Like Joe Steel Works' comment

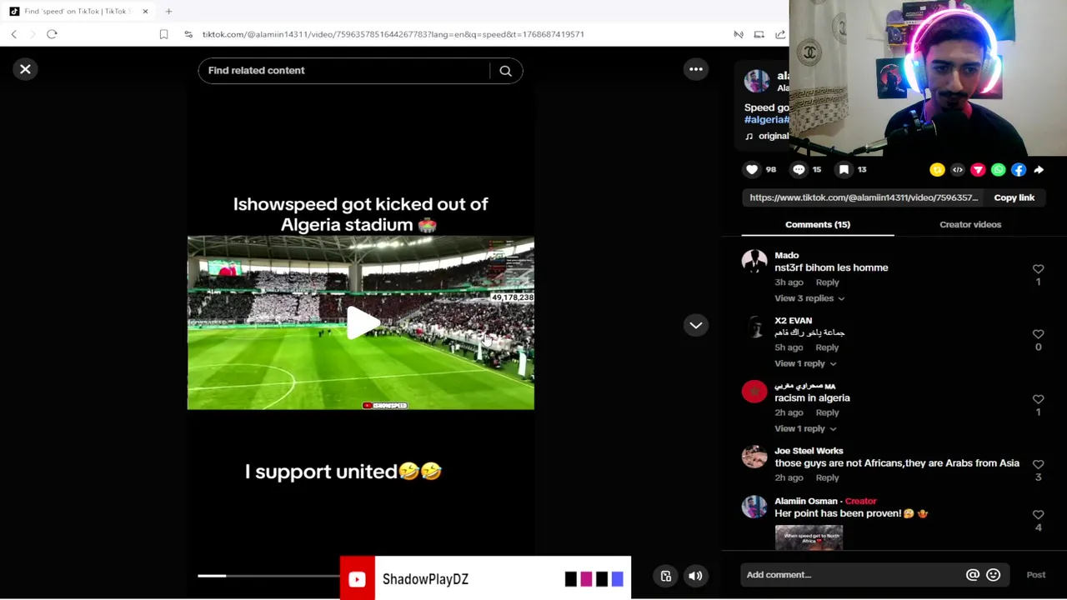[1038, 464]
